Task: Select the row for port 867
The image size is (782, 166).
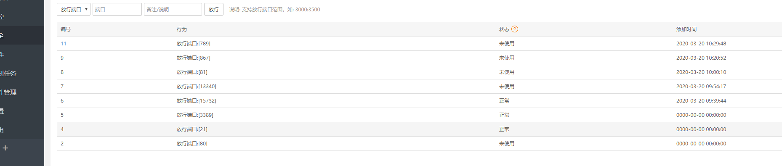Action: (419, 58)
